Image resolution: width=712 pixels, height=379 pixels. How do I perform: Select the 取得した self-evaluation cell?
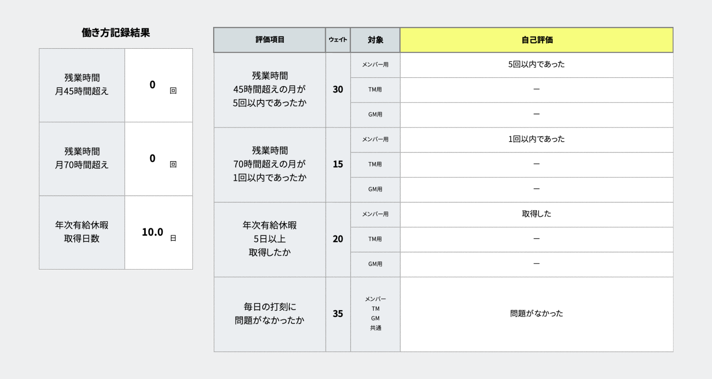click(x=536, y=215)
